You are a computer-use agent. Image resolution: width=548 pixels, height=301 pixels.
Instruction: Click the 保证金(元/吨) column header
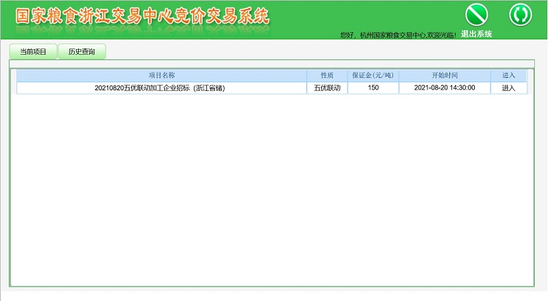pos(373,75)
